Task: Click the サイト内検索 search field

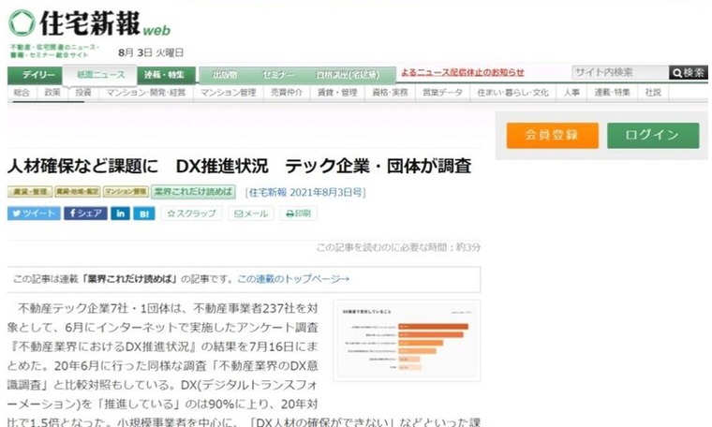Action: coord(618,73)
